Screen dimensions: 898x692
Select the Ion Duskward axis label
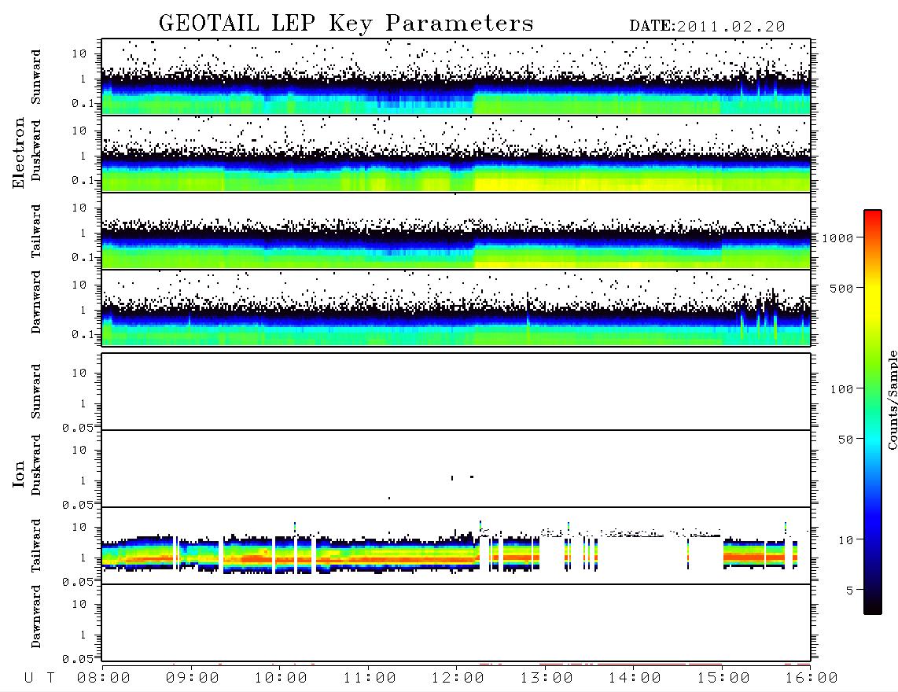pyautogui.click(x=36, y=465)
